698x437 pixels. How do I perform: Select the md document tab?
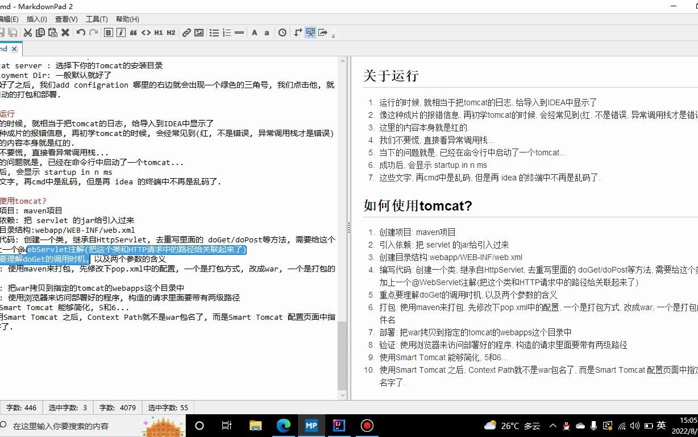point(6,49)
